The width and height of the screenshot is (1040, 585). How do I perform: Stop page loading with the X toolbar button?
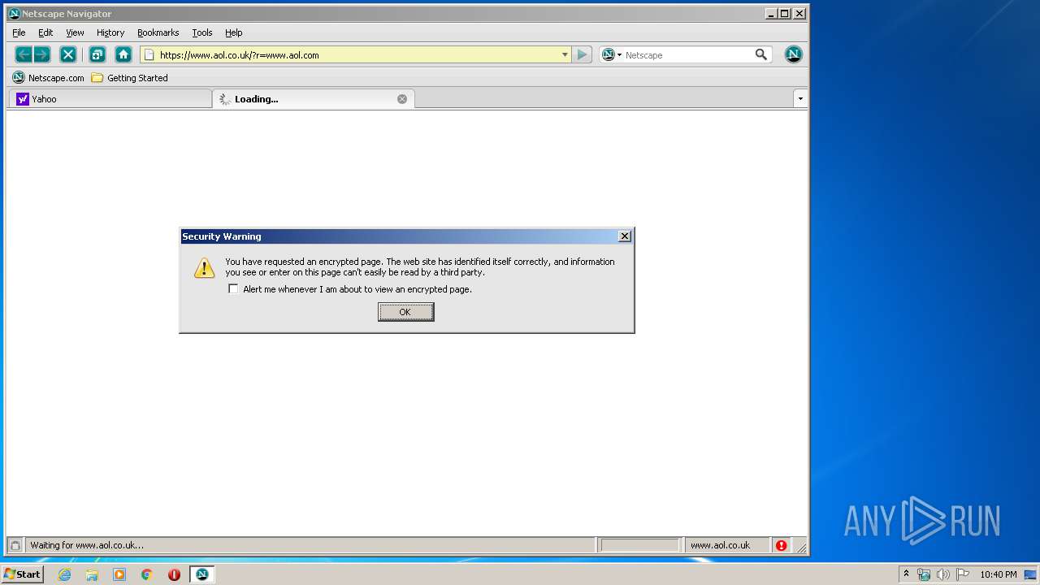(68, 54)
